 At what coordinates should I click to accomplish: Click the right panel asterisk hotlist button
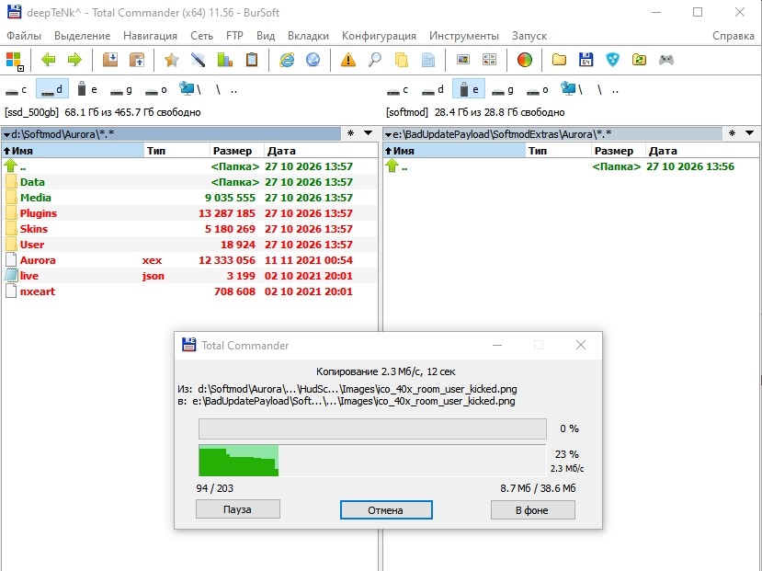[732, 133]
